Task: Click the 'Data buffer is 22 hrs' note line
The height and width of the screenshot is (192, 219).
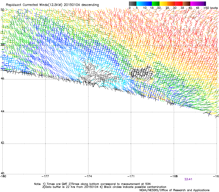Action: (x=104, y=187)
